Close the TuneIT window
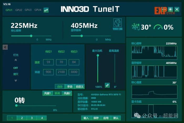The image size is (184, 123). coord(177,9)
